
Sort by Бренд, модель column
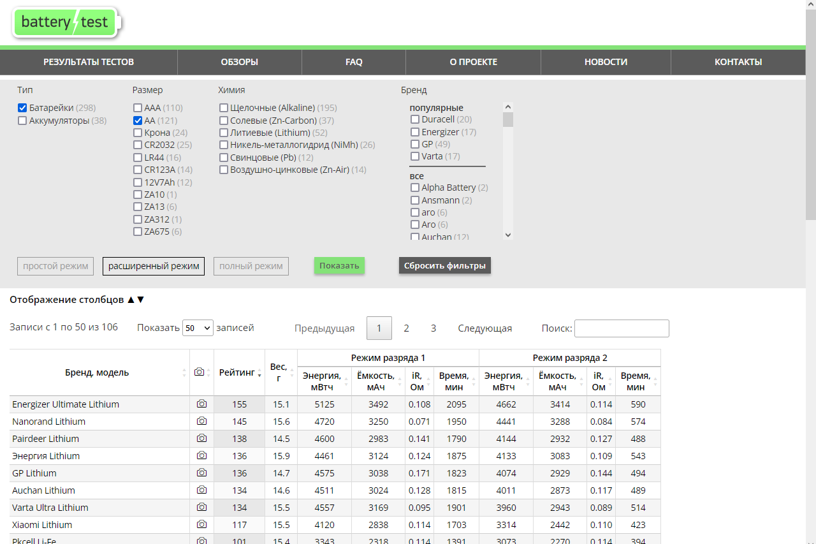[99, 372]
